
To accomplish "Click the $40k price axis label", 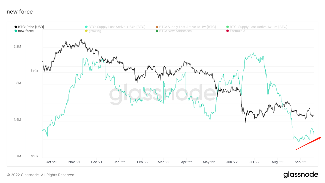I will 34,71.
